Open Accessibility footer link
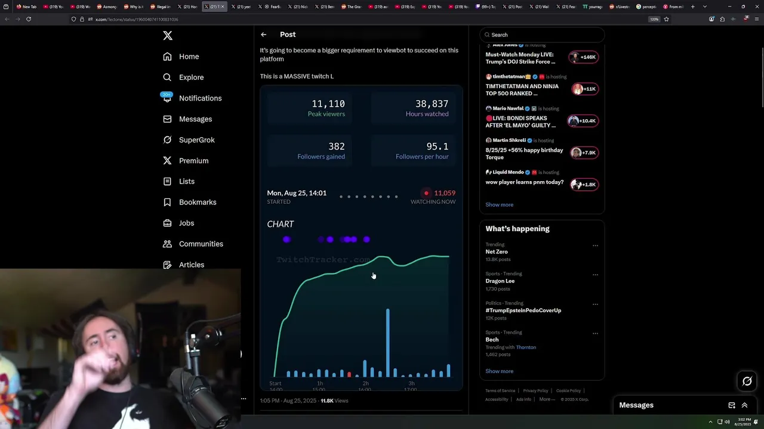Screen dimensions: 764x429 (497, 399)
